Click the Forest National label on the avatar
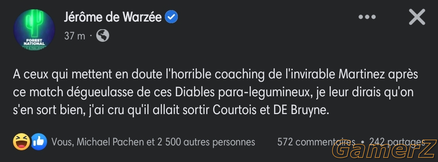Image resolution: width=438 pixels, height=162 pixels. (x=34, y=42)
